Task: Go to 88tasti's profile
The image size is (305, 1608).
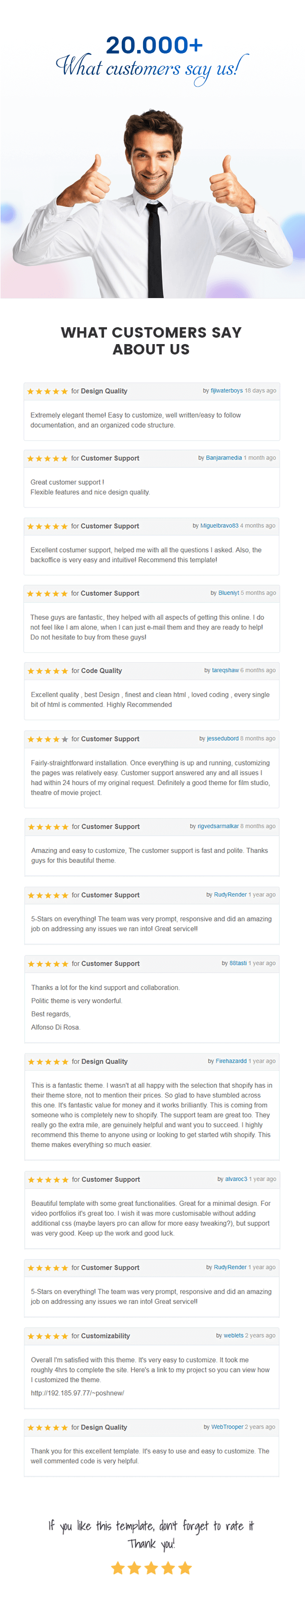Action: [x=238, y=963]
